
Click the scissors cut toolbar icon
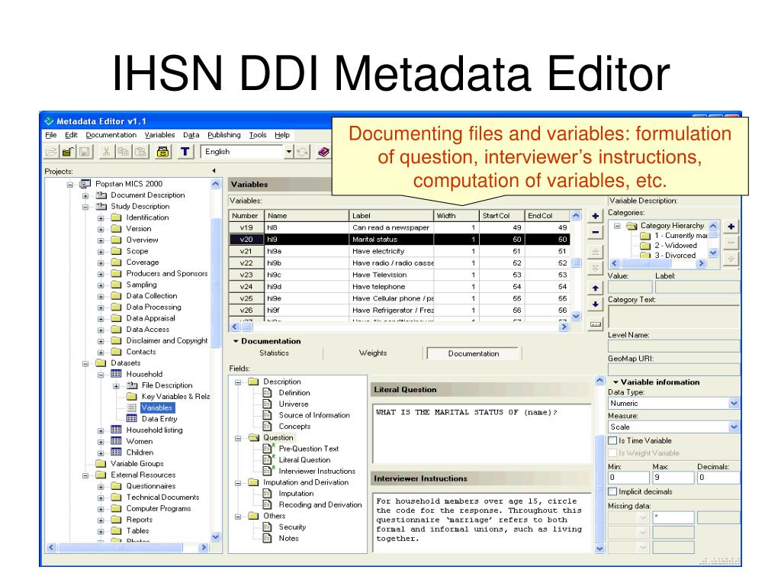point(106,152)
